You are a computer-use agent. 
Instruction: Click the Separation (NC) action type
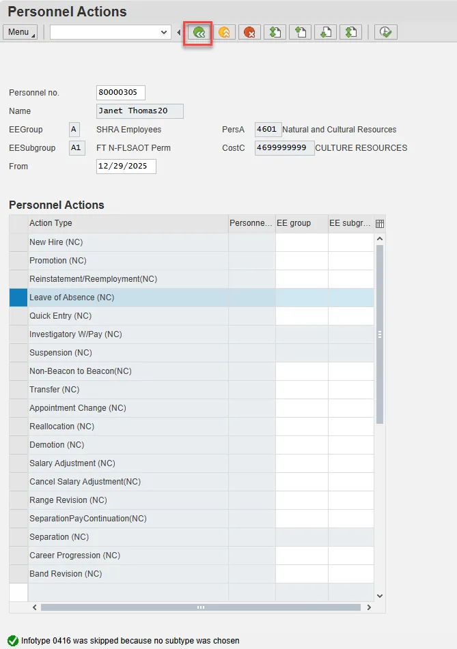coord(59,537)
